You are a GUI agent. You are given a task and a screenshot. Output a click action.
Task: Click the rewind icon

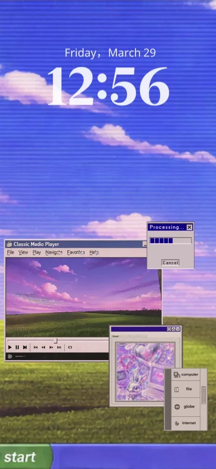(44, 347)
